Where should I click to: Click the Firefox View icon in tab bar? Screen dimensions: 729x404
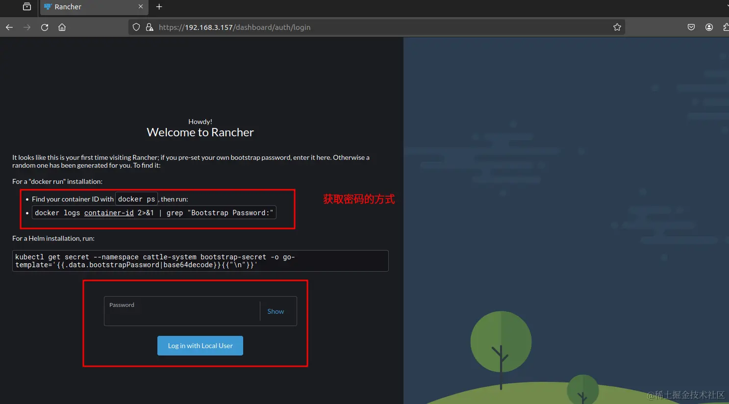(x=27, y=7)
